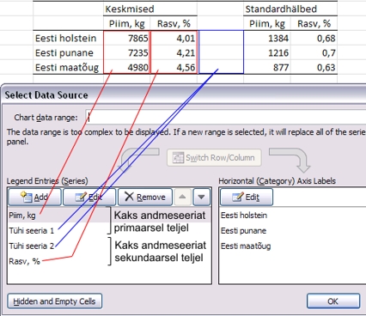Edit the horizontal category axis labels
Screen dimensions: 366x316
(247, 197)
